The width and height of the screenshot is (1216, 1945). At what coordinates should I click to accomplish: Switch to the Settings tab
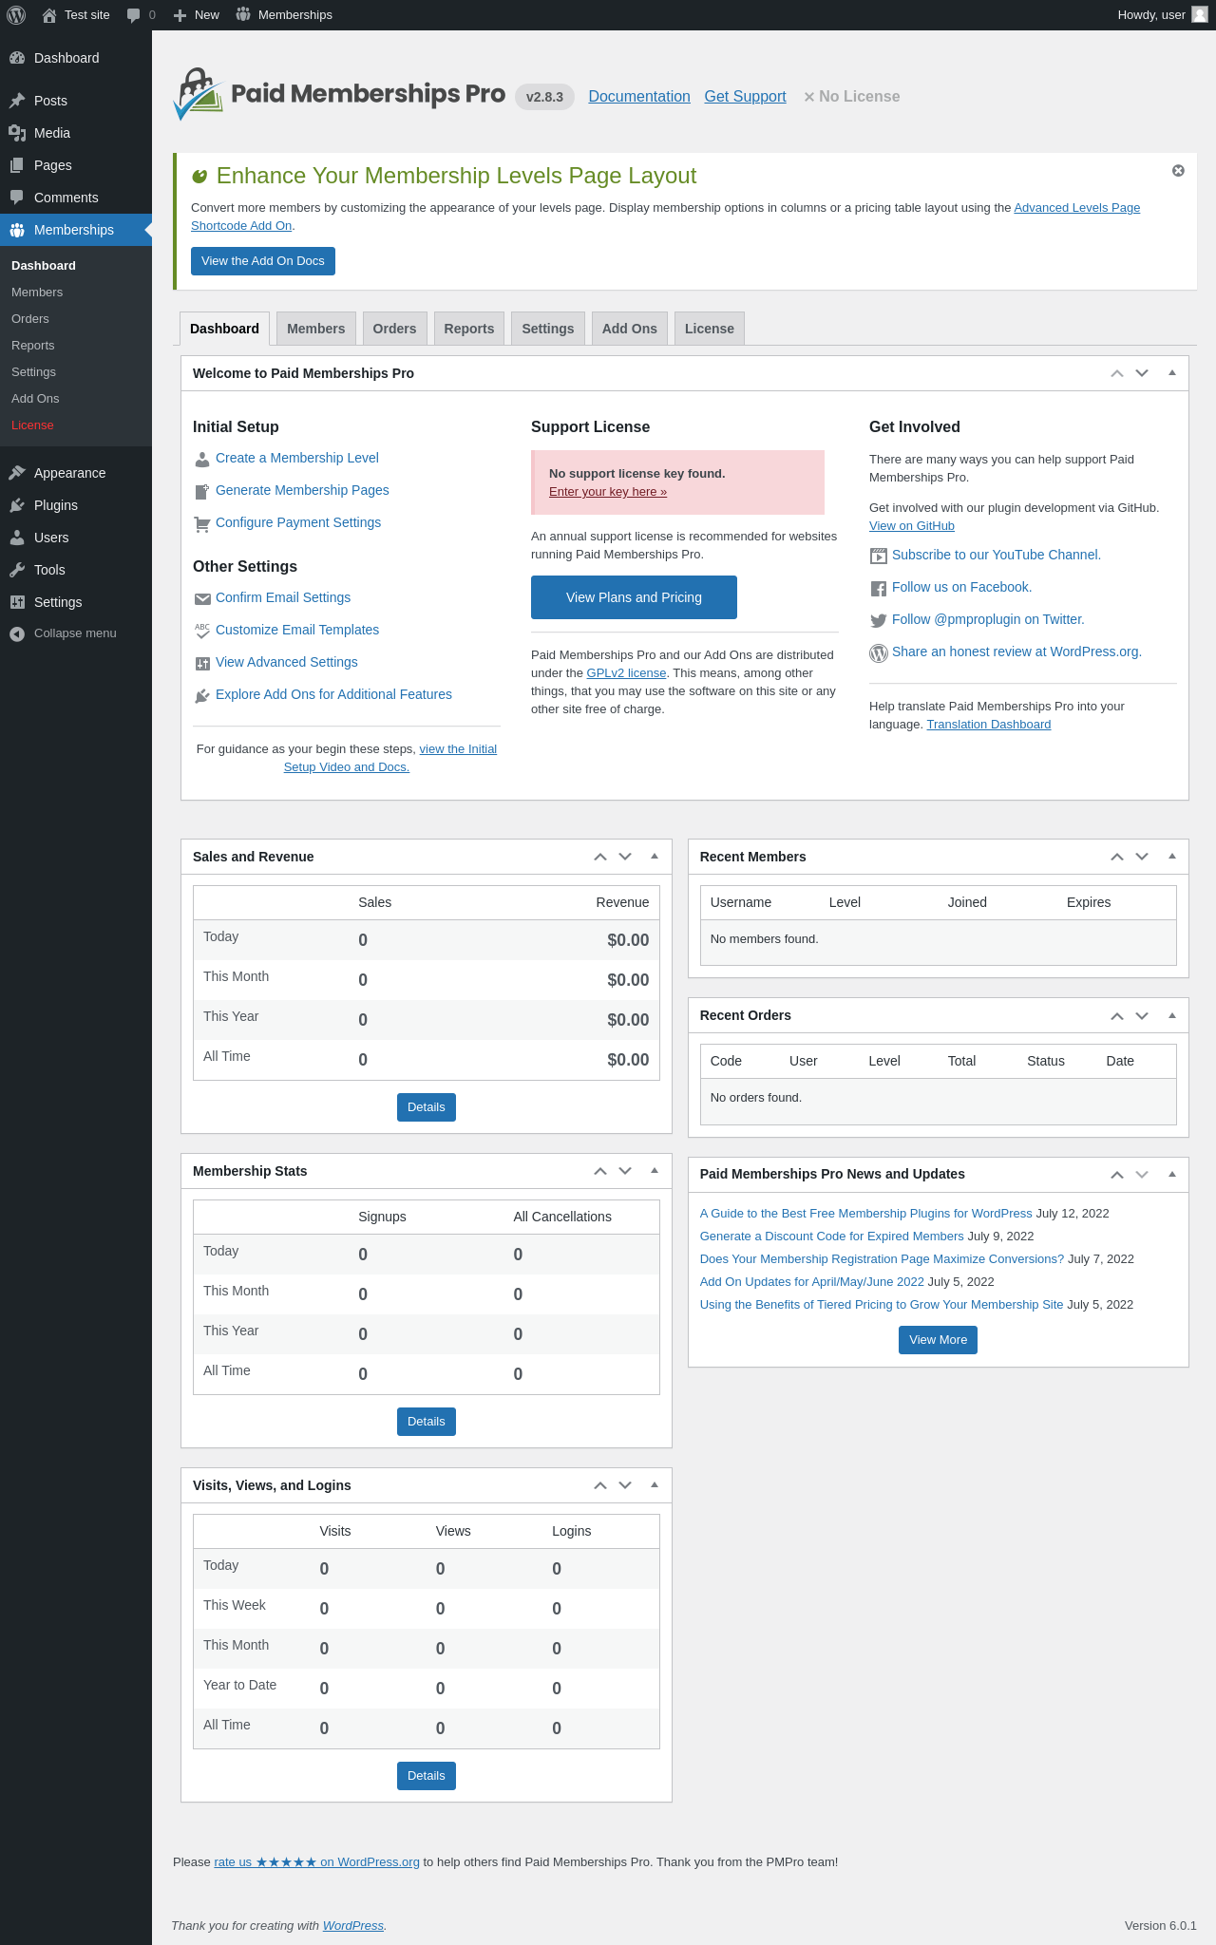point(548,329)
